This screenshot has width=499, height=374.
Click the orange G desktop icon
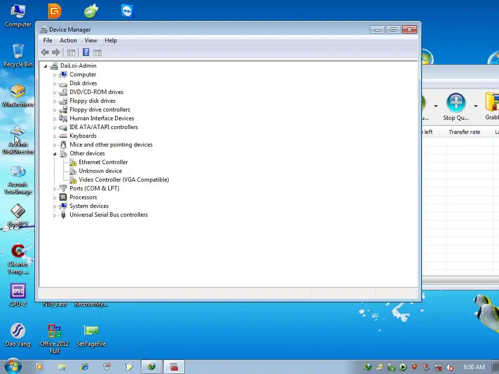click(x=55, y=11)
